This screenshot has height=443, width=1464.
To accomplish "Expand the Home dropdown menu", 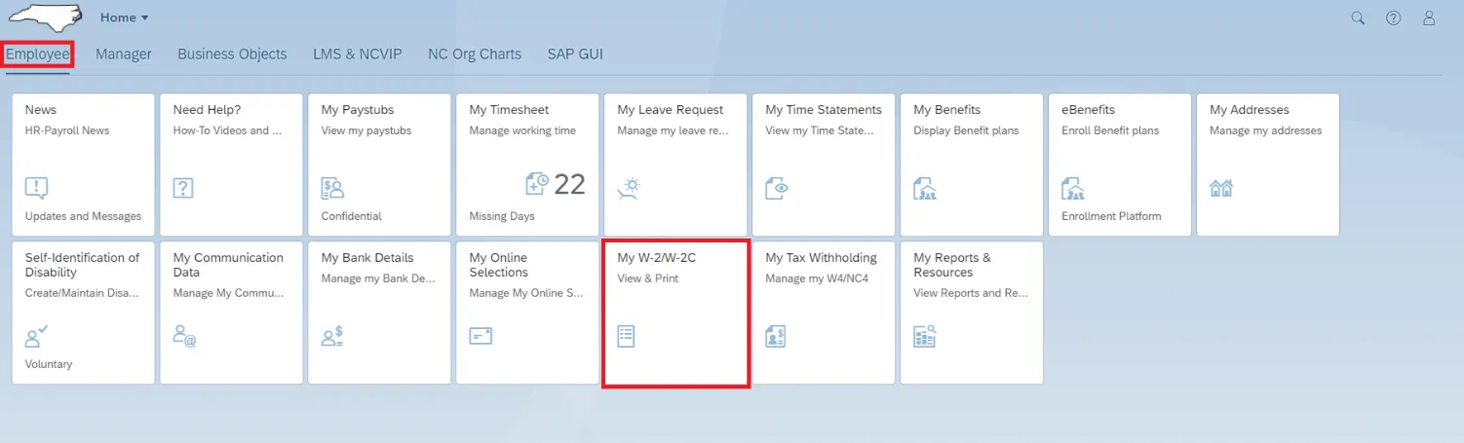I will coord(125,18).
